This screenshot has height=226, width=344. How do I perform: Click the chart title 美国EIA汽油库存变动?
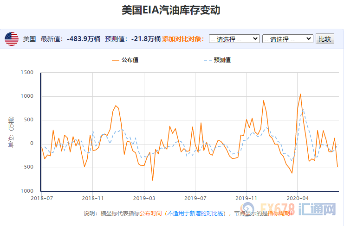coord(171,10)
